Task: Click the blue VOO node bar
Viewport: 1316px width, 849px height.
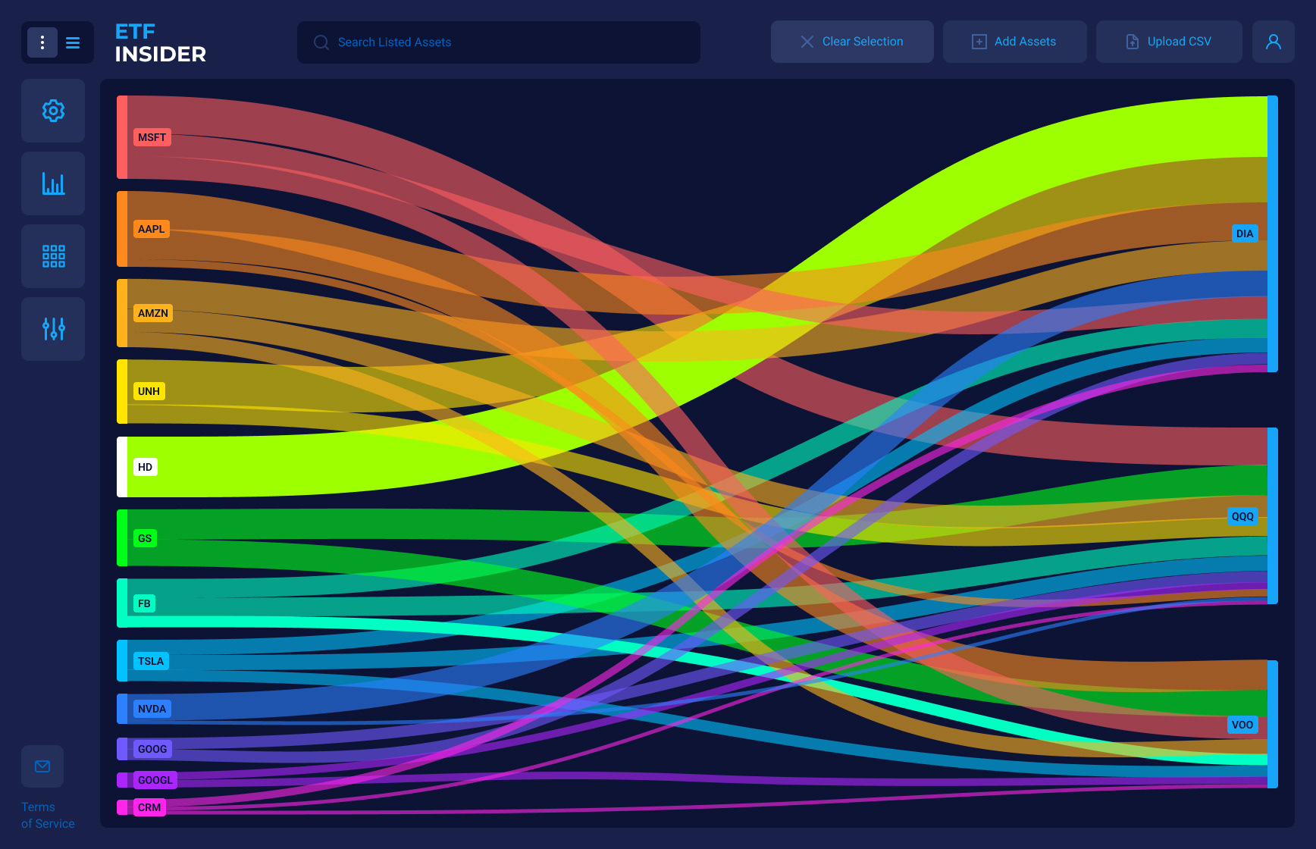Action: [x=1273, y=725]
